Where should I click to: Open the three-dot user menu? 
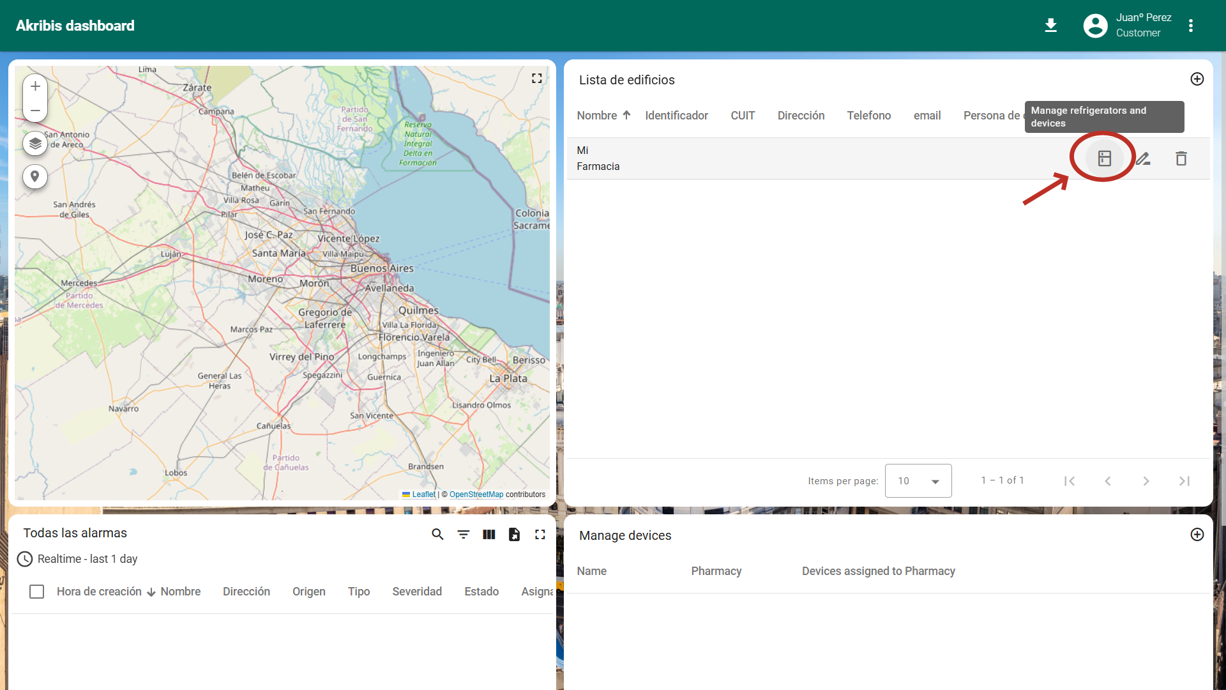tap(1190, 26)
